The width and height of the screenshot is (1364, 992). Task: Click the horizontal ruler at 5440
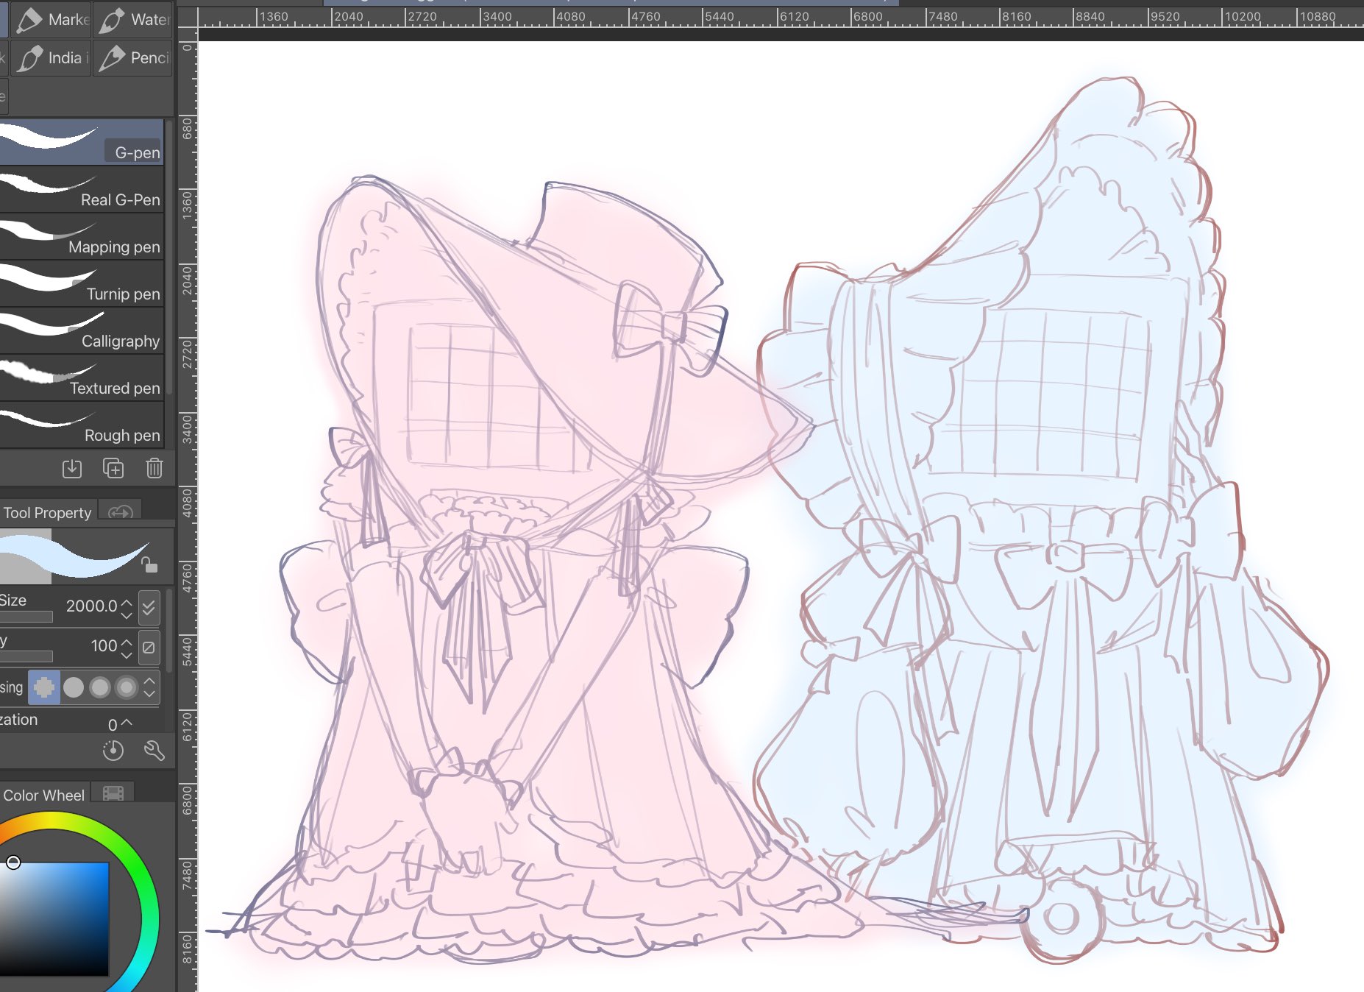tap(718, 16)
